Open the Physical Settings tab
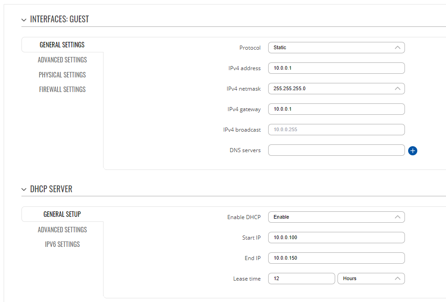Viewport: 446px width, 302px height. tap(62, 75)
